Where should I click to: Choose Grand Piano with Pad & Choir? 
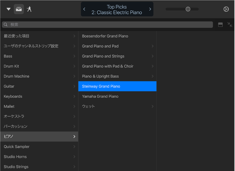(x=117, y=66)
